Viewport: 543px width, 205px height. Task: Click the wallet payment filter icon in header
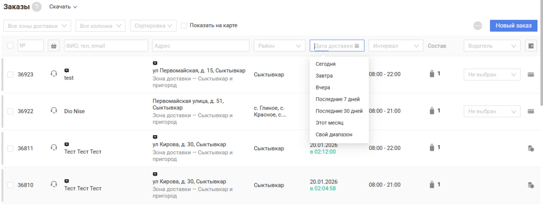tap(531, 46)
